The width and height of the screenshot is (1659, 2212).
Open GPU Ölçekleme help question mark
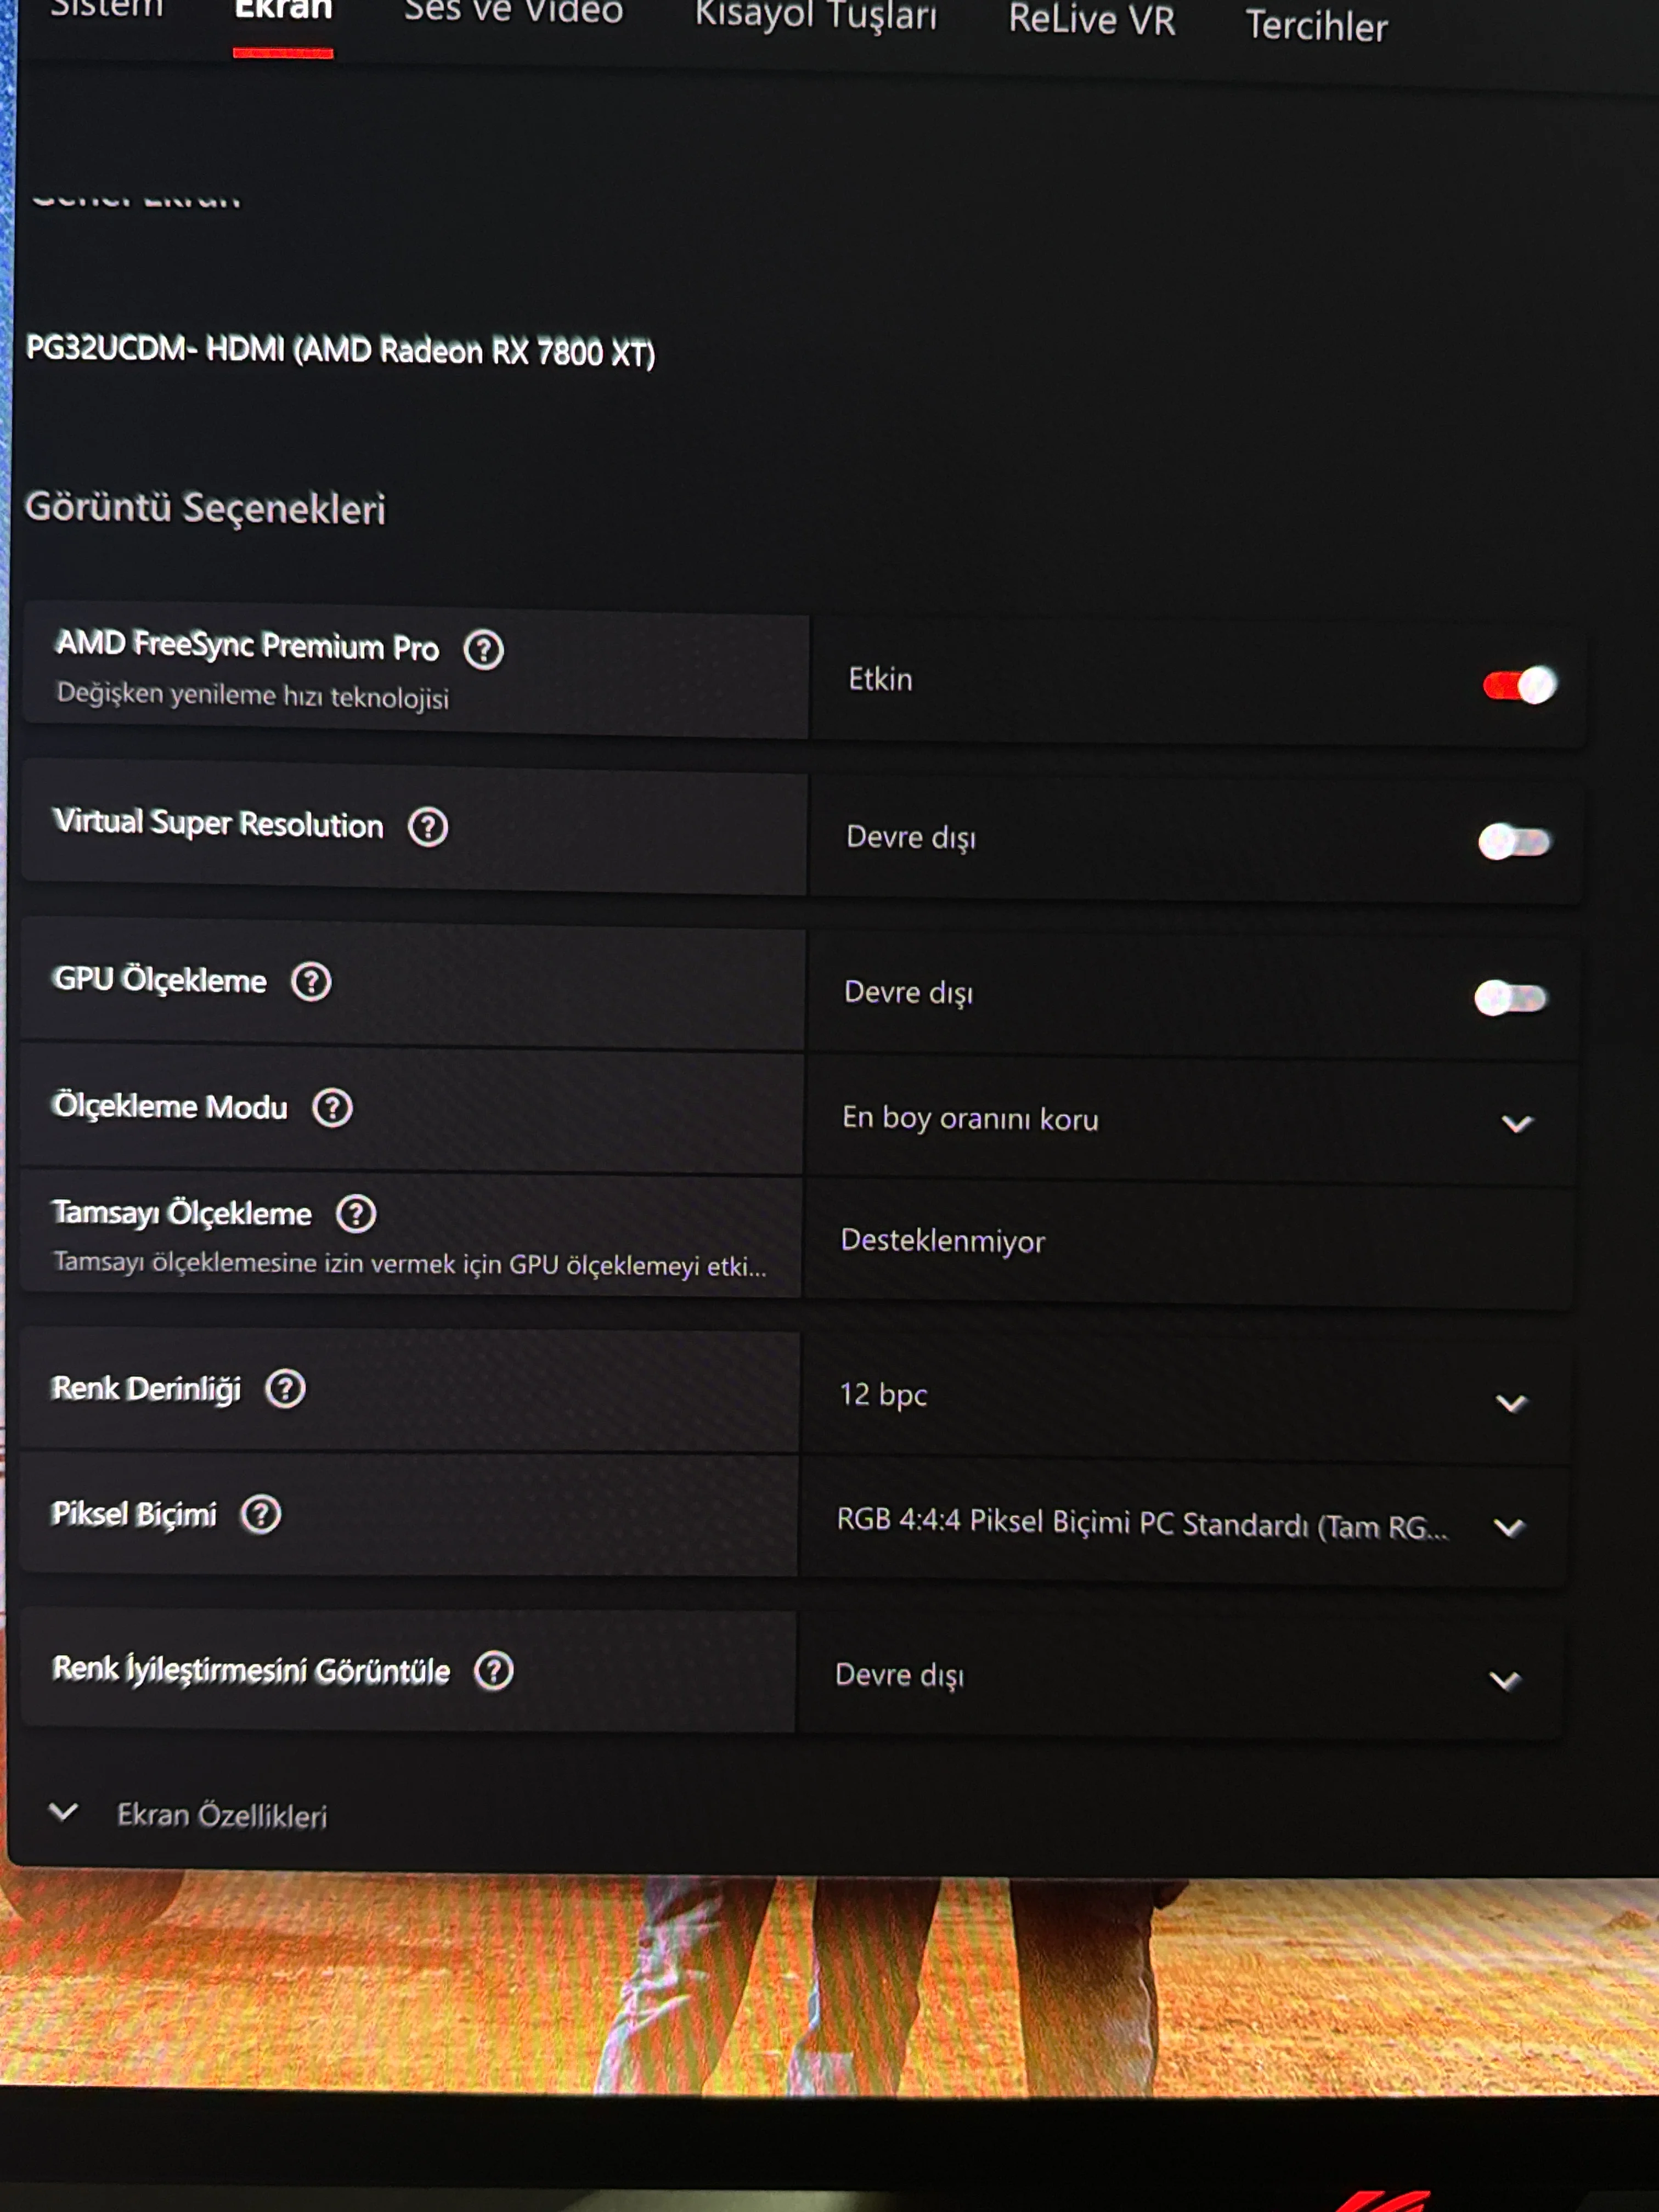coord(311,982)
